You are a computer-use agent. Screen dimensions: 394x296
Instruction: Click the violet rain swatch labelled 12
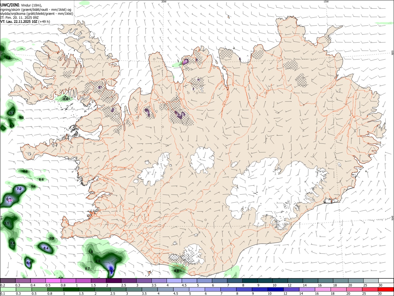click(x=291, y=290)
